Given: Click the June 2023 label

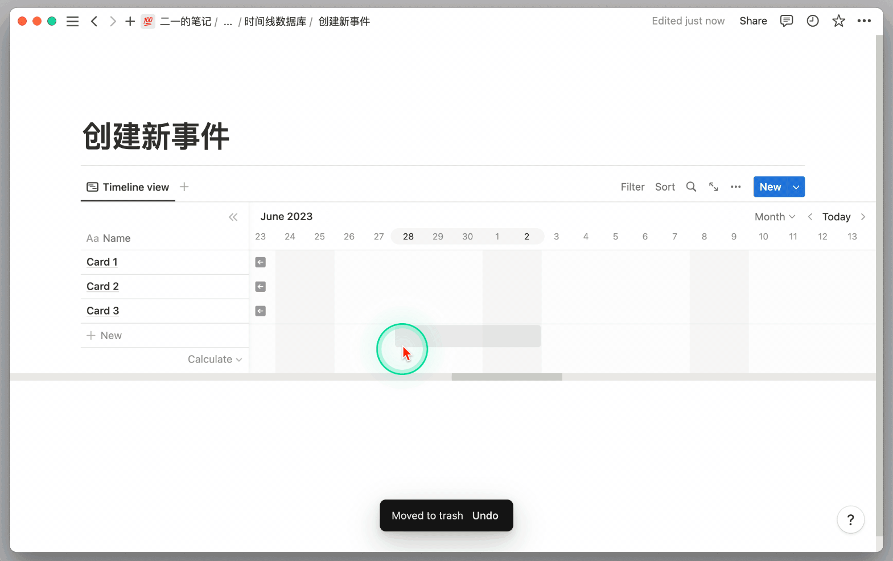Looking at the screenshot, I should pyautogui.click(x=286, y=217).
